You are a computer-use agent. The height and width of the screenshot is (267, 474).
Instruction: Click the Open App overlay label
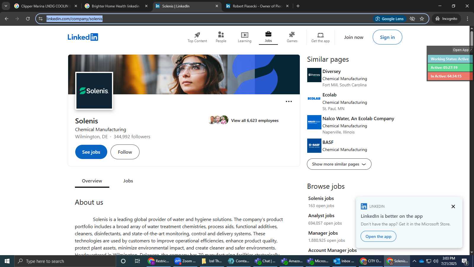pos(460,50)
